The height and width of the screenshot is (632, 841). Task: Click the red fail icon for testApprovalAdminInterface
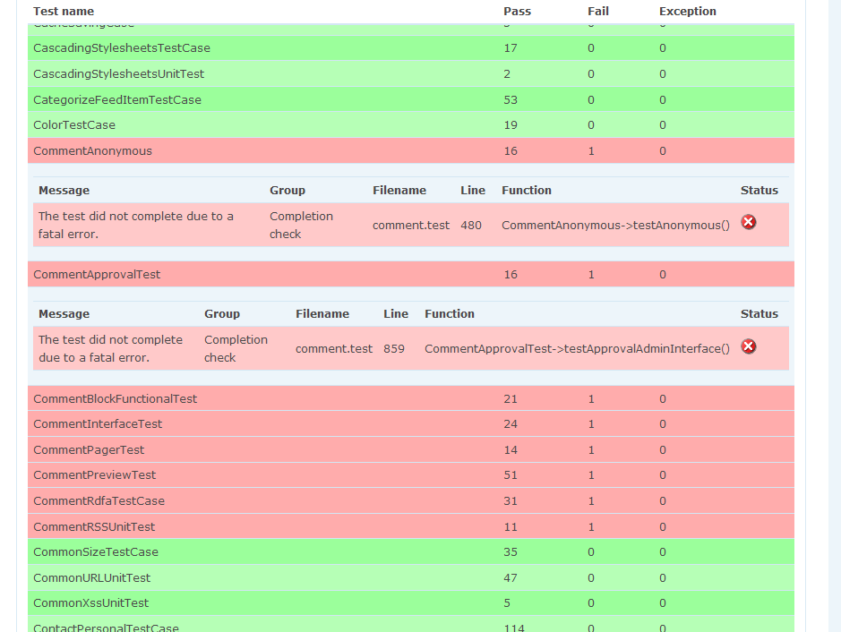point(748,346)
